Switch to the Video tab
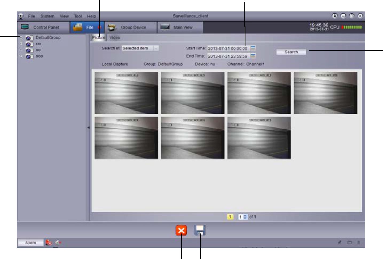Viewport: 383px width, 259px height. click(115, 38)
